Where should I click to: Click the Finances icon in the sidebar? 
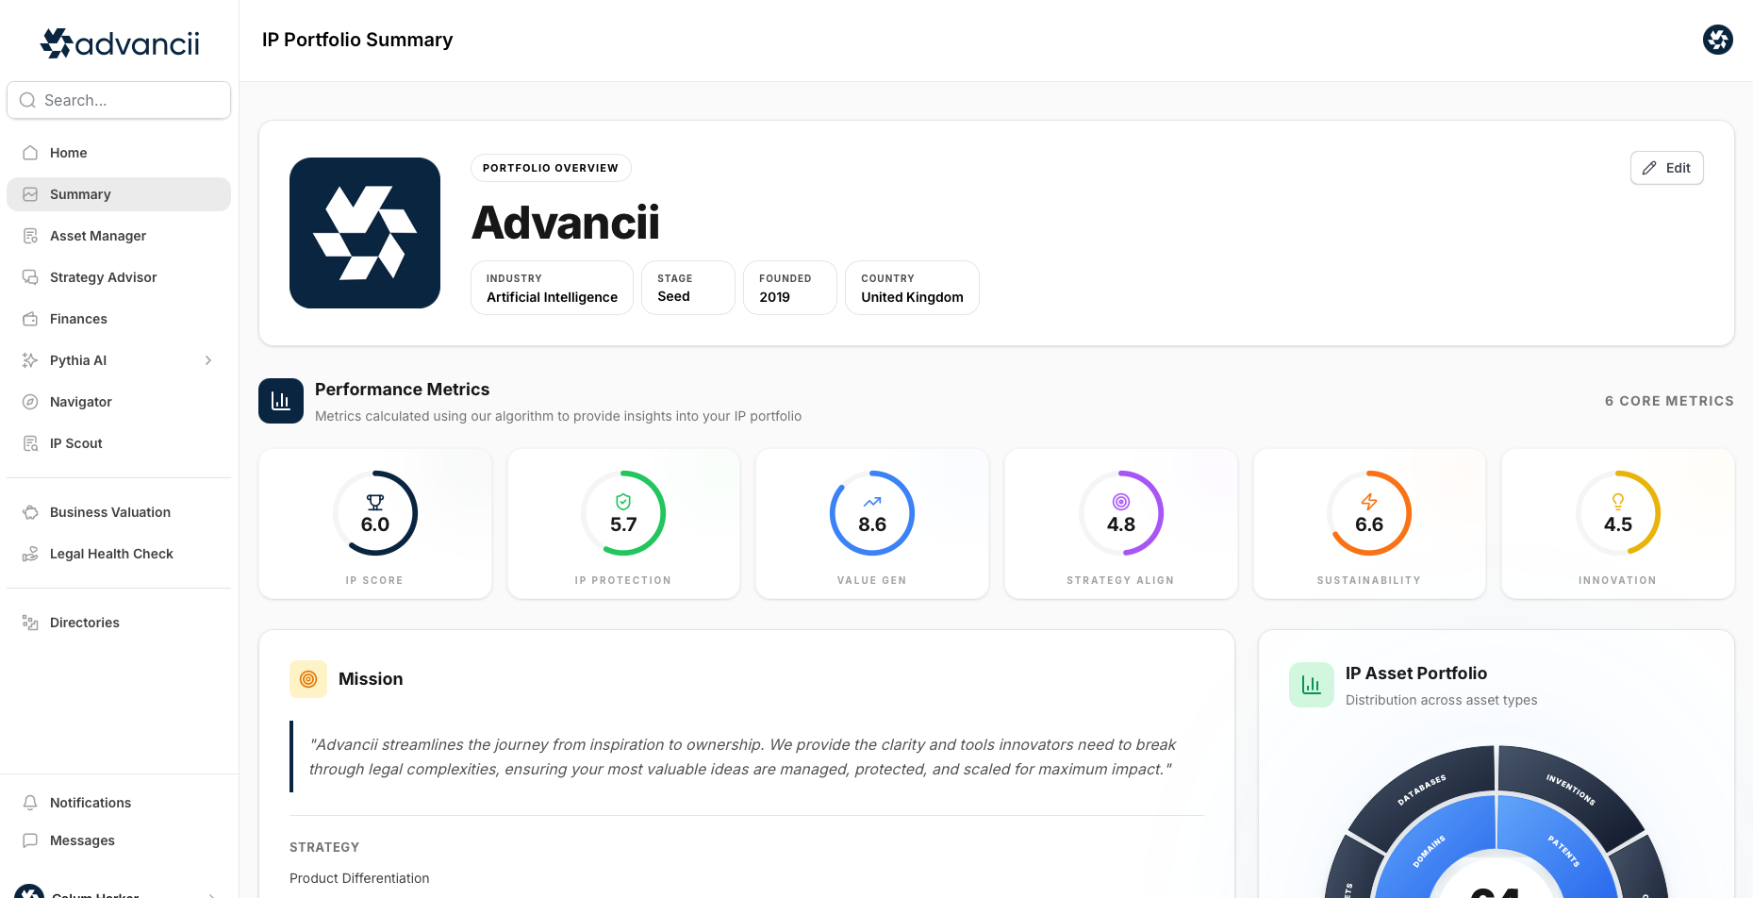pos(30,318)
